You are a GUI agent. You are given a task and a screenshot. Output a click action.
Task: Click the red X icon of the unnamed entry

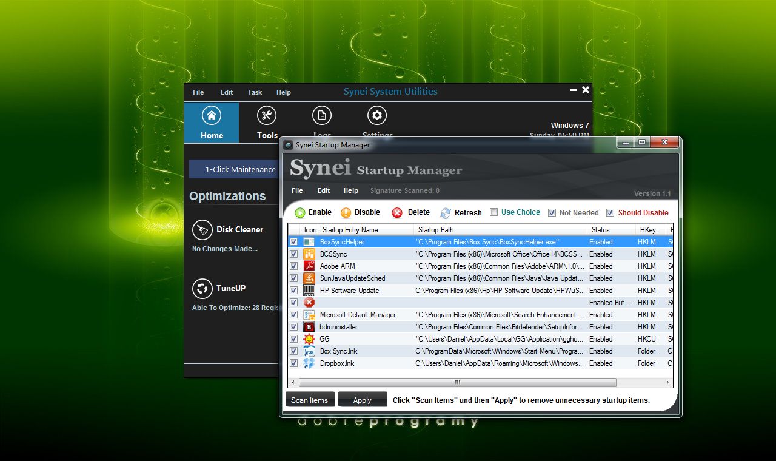(309, 303)
